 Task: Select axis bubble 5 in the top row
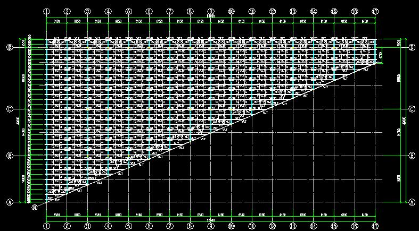tap(129, 12)
